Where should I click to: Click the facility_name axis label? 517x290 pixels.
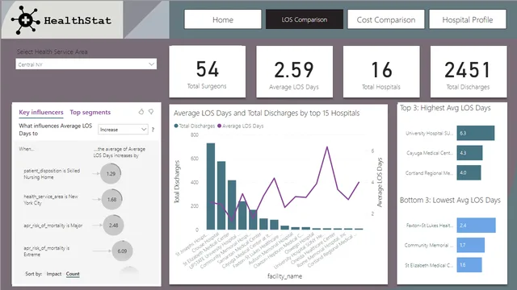click(285, 276)
